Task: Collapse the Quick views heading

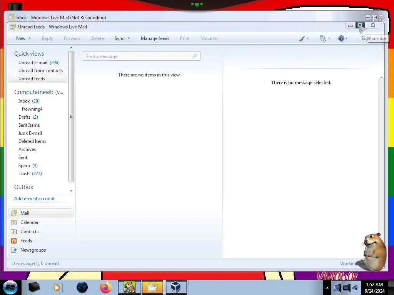Action: coord(29,54)
